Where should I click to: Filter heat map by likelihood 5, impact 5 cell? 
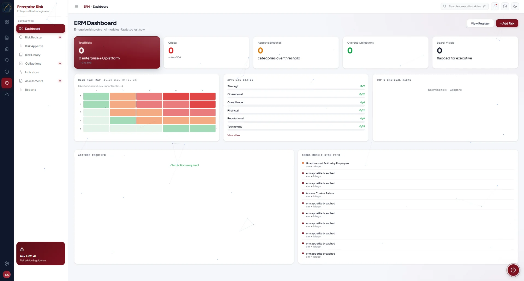[x=202, y=96]
